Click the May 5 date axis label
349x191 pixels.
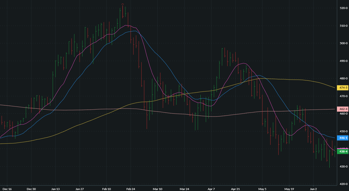tap(262, 189)
